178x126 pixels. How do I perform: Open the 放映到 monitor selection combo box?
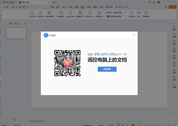click(x=119, y=12)
